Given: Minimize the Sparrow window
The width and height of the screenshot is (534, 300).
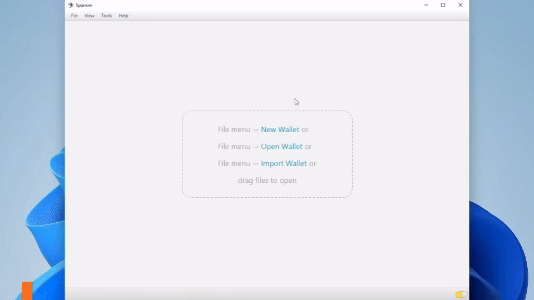Looking at the screenshot, I should [x=426, y=5].
